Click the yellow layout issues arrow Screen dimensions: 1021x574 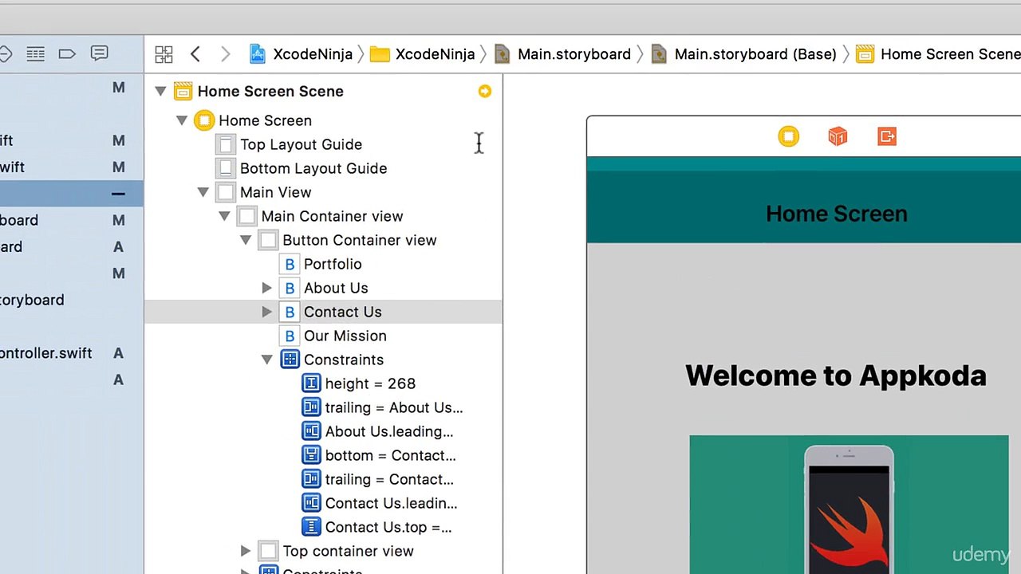coord(485,92)
